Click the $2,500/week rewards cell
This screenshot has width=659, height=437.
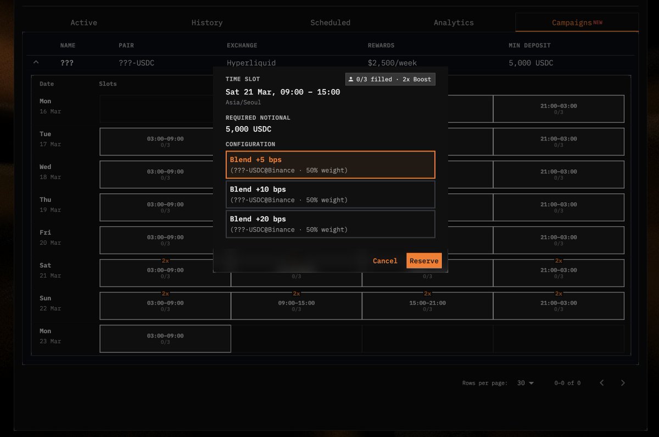[392, 63]
